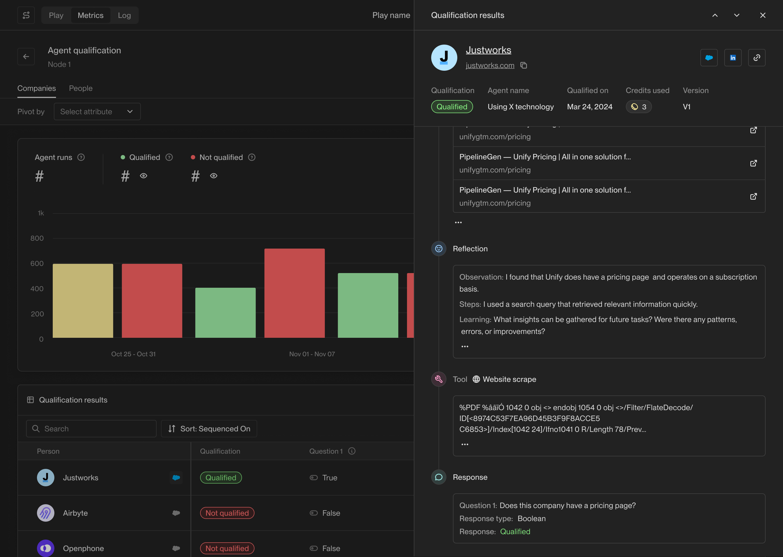Click the Agent runs help icon
The image size is (783, 557).
(81, 157)
